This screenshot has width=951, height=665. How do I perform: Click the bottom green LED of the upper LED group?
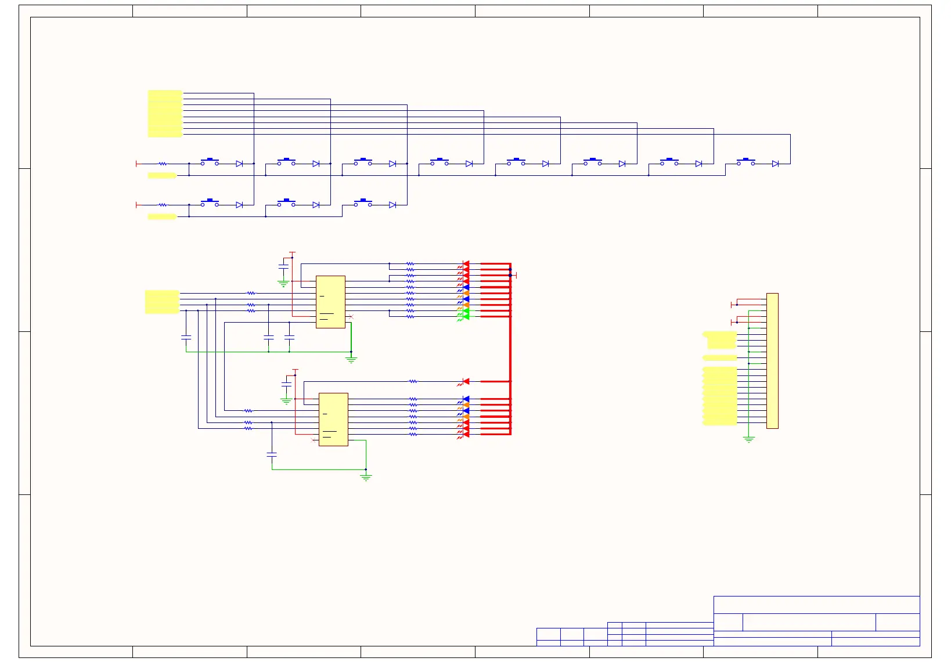click(x=465, y=317)
